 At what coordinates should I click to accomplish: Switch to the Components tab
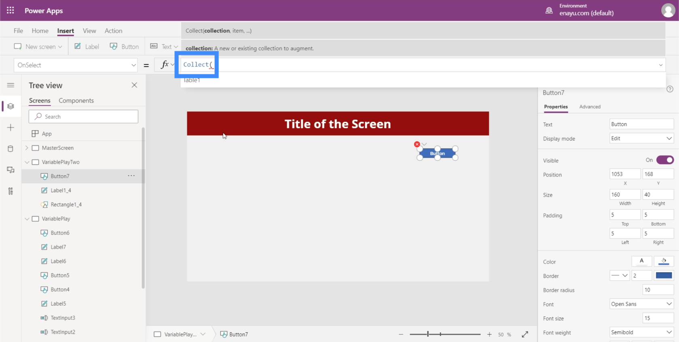point(76,101)
